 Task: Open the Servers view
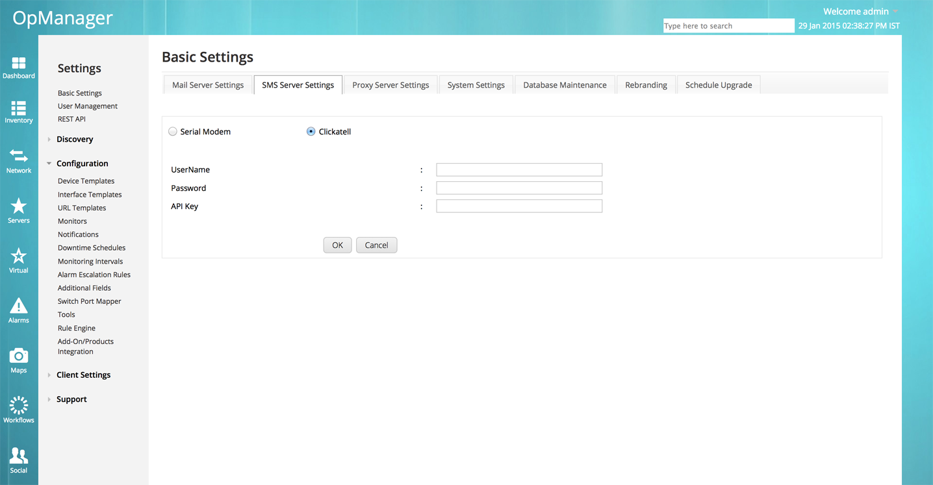tap(19, 211)
